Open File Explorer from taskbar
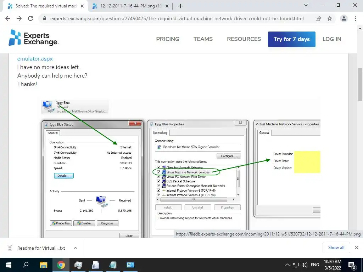363x272 pixels. pos(43,265)
